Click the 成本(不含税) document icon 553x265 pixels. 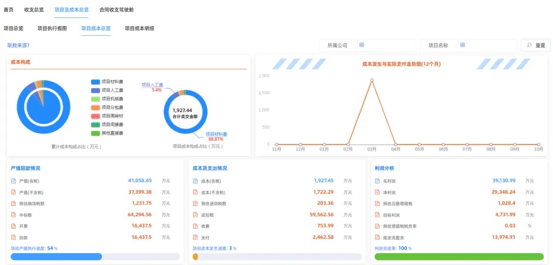coord(196,192)
